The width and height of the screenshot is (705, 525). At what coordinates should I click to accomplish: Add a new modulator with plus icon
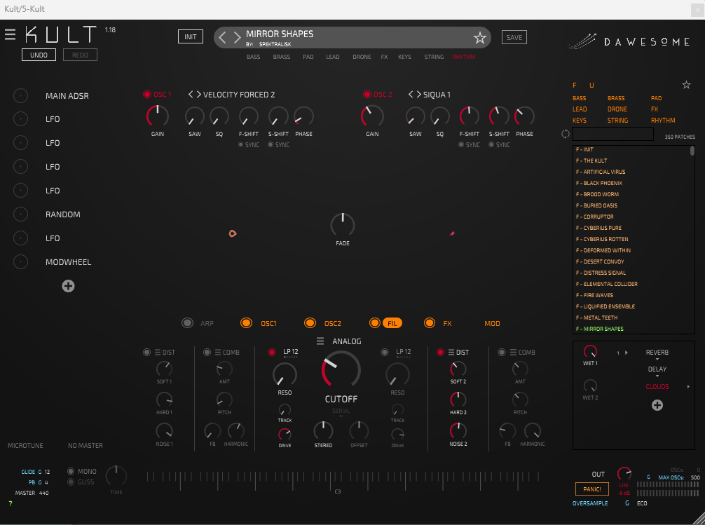(69, 286)
